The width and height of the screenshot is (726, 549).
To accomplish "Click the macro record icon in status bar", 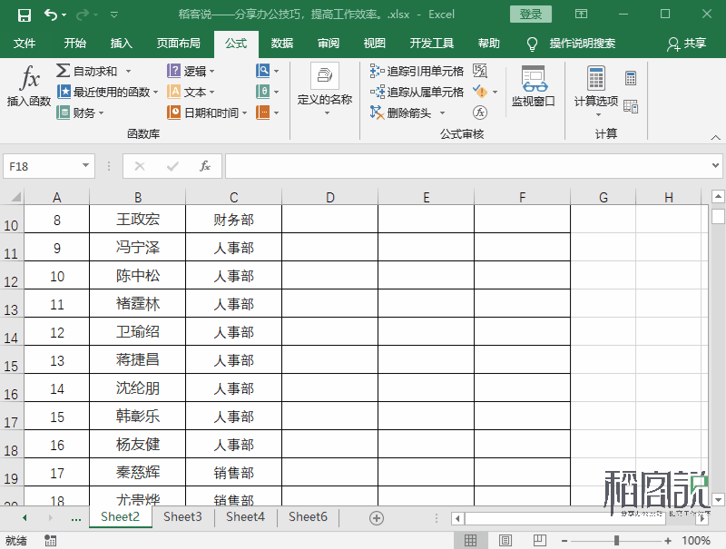I will click(x=51, y=540).
